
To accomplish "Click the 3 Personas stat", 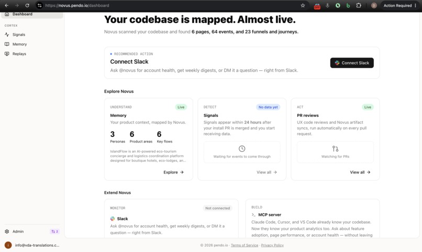I will coord(118,137).
